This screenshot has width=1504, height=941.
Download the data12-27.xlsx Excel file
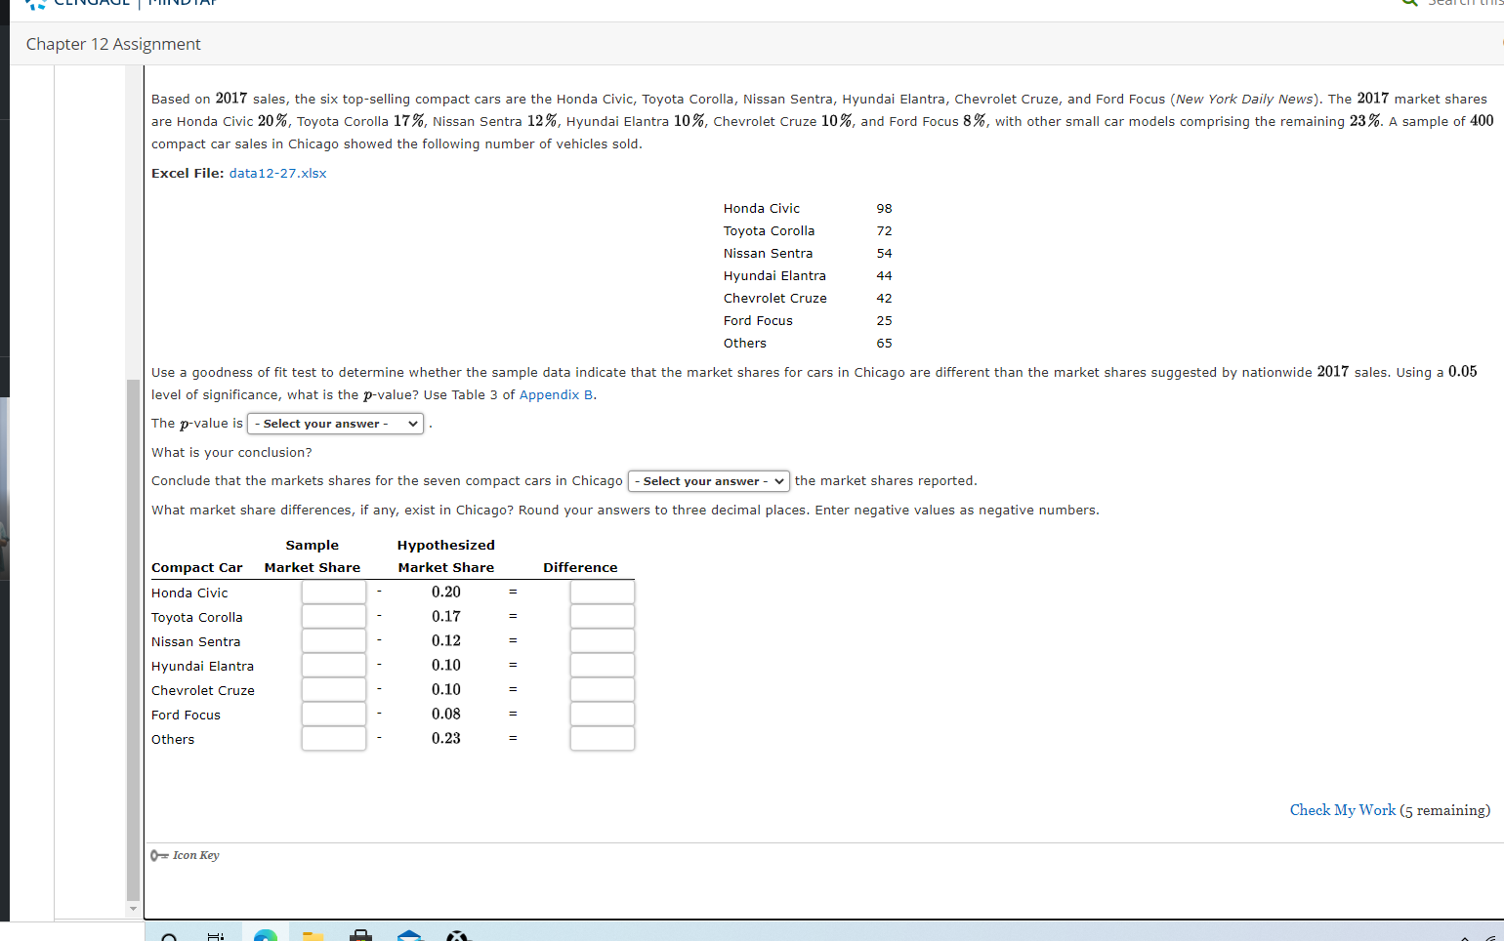[277, 173]
